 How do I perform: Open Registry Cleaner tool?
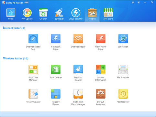56,97
